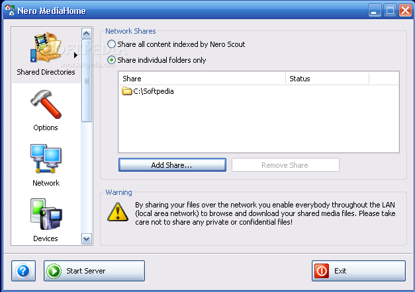This screenshot has height=292, width=415.
Task: Click the green play icon on Start Server
Action: pyautogui.click(x=54, y=271)
